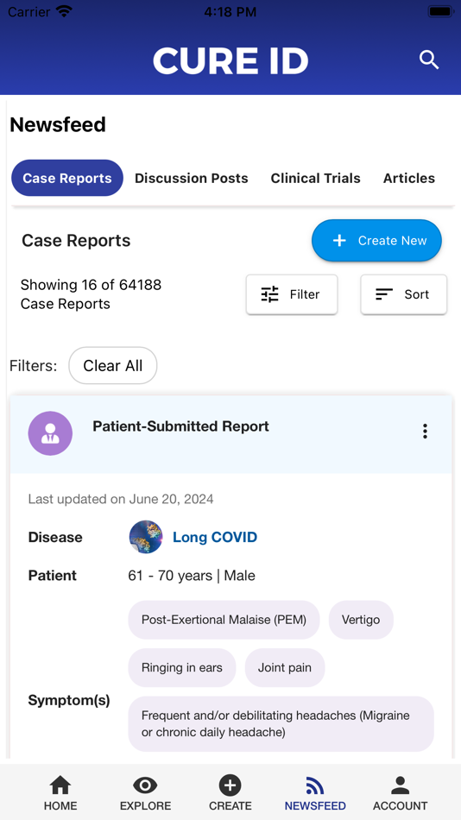The height and width of the screenshot is (820, 461).
Task: Select the Newsfeed RSS icon
Action: (x=315, y=785)
